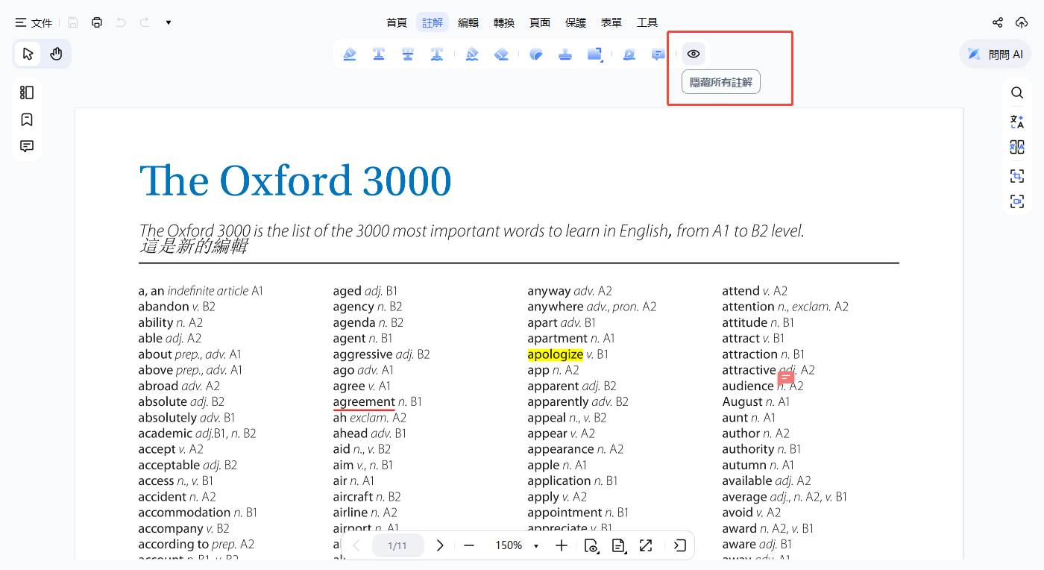This screenshot has height=570, width=1044.
Task: Click the share icon
Action: pos(998,22)
